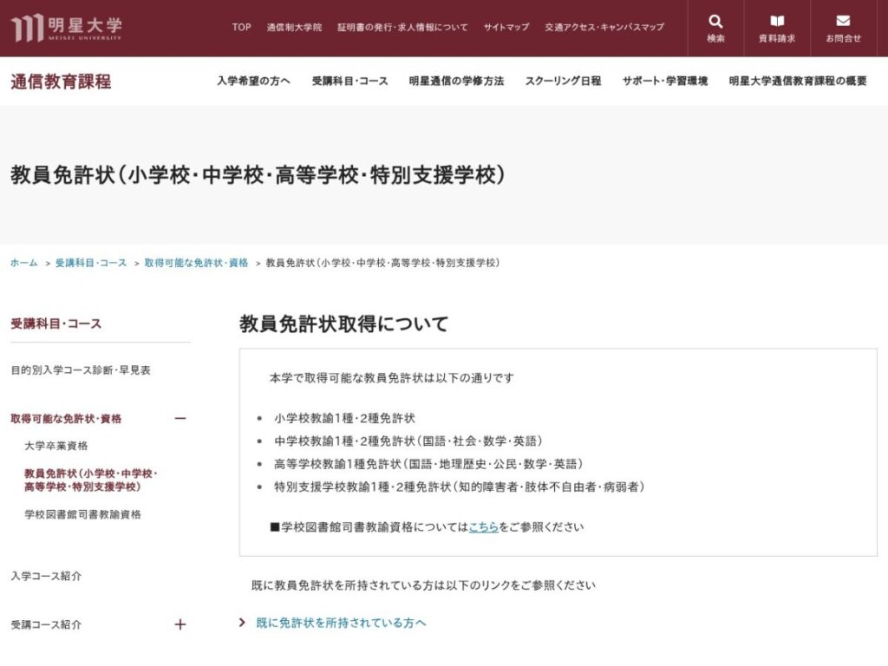Open 入学希望の方へ navigation tab
Image resolution: width=888 pixels, height=666 pixels.
[x=253, y=81]
